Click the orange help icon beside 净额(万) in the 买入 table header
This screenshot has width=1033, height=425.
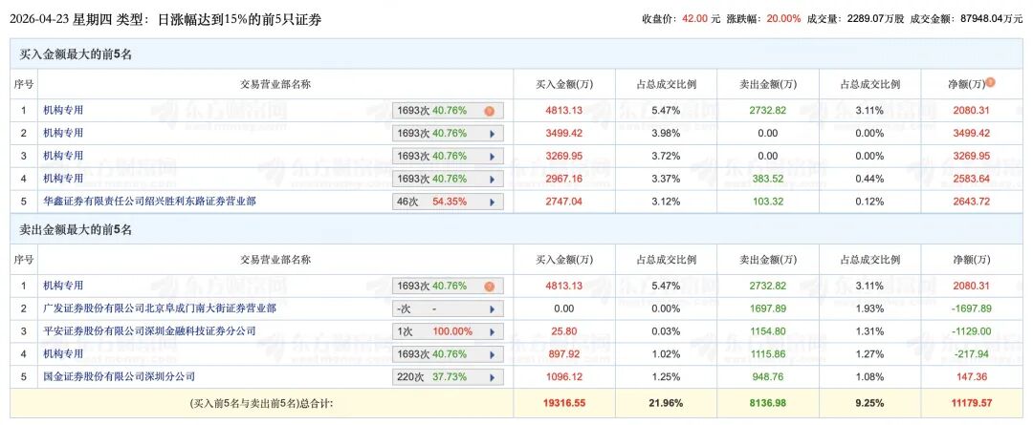tap(991, 82)
